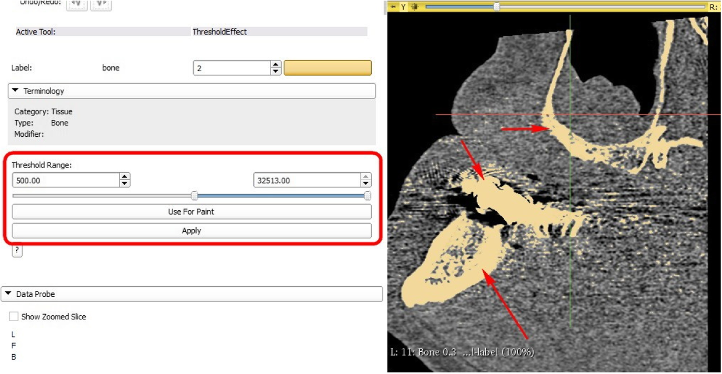Collapse the Terminology section
722x374 pixels.
coord(191,91)
